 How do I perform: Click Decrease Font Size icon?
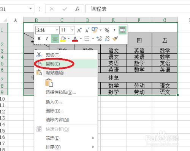(x=87, y=30)
